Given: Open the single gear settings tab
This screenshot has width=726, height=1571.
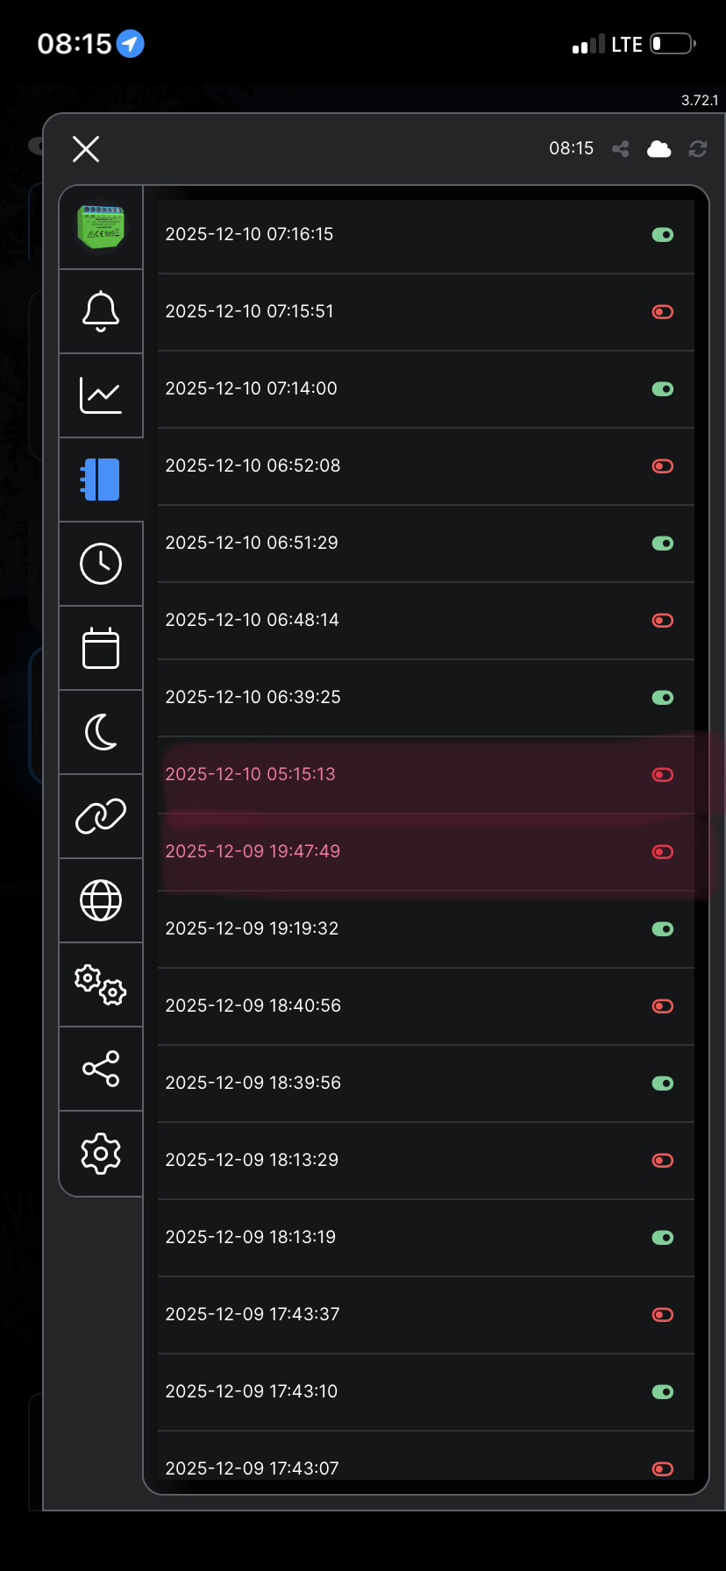Looking at the screenshot, I should (x=101, y=1154).
